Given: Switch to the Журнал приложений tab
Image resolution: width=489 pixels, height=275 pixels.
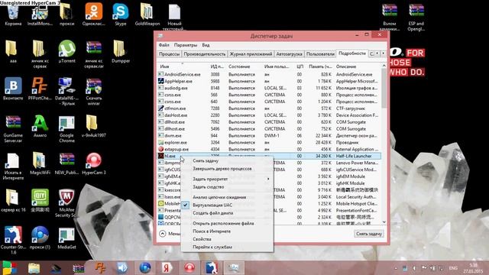Looking at the screenshot, I should (251, 54).
